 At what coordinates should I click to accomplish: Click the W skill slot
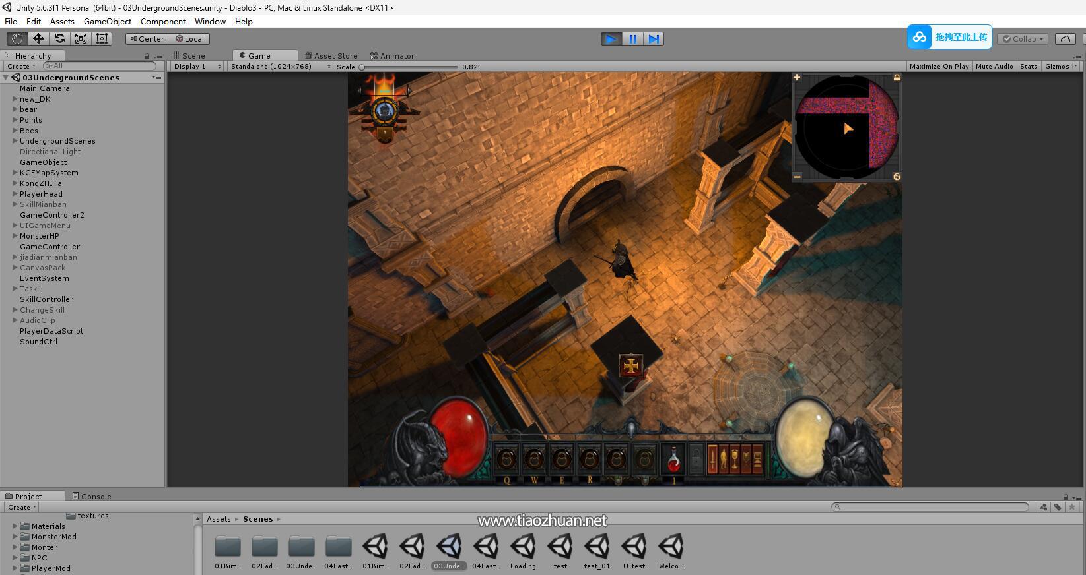pyautogui.click(x=534, y=459)
